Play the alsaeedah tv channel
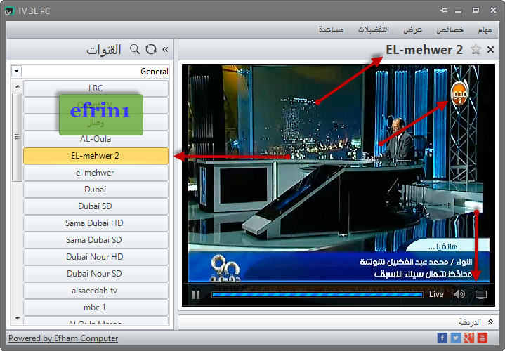 click(x=96, y=291)
